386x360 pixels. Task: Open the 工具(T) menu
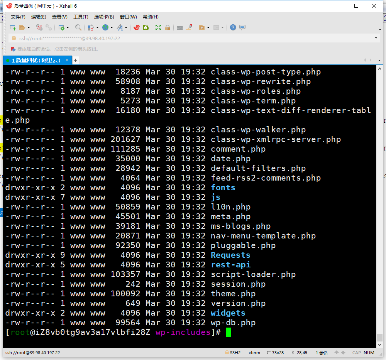click(81, 17)
